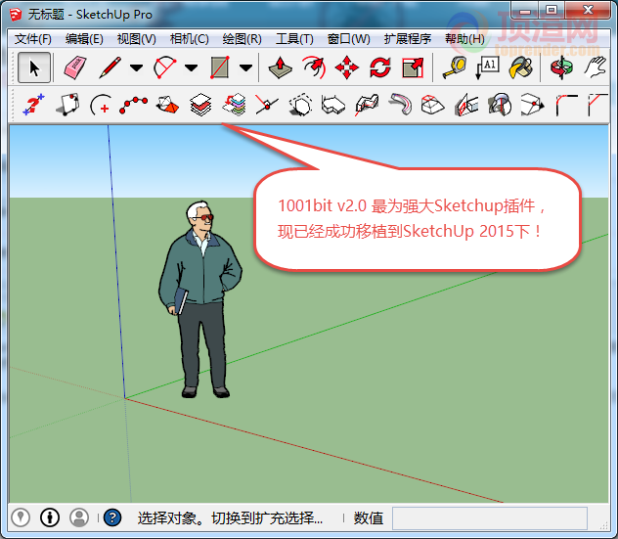Open the 编辑(E) menu

pyautogui.click(x=84, y=39)
